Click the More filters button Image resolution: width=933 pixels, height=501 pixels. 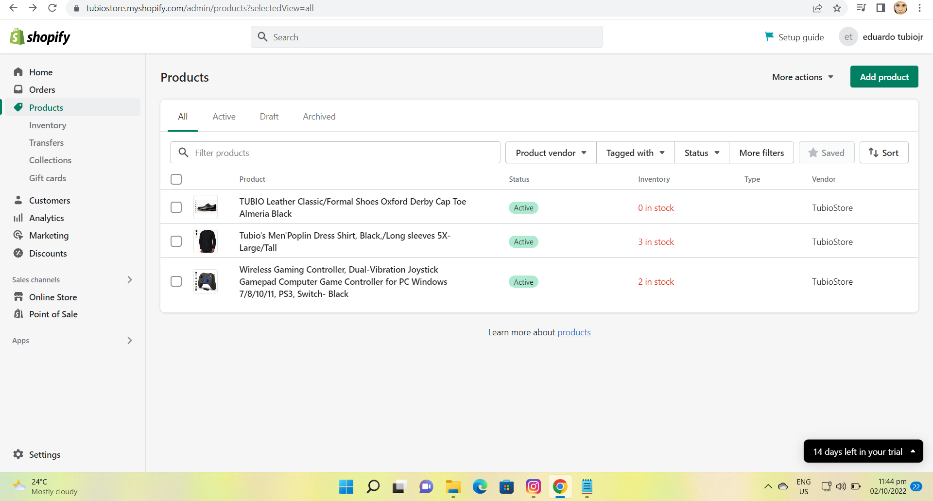point(761,153)
